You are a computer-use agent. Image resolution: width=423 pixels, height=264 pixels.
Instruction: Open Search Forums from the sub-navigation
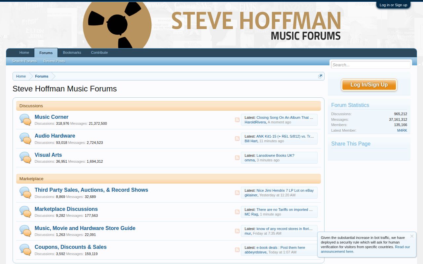click(x=24, y=61)
